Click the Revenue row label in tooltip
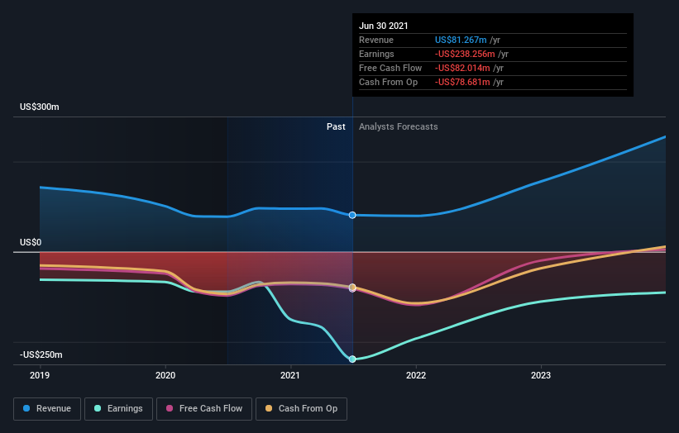This screenshot has width=679, height=433. pos(376,40)
